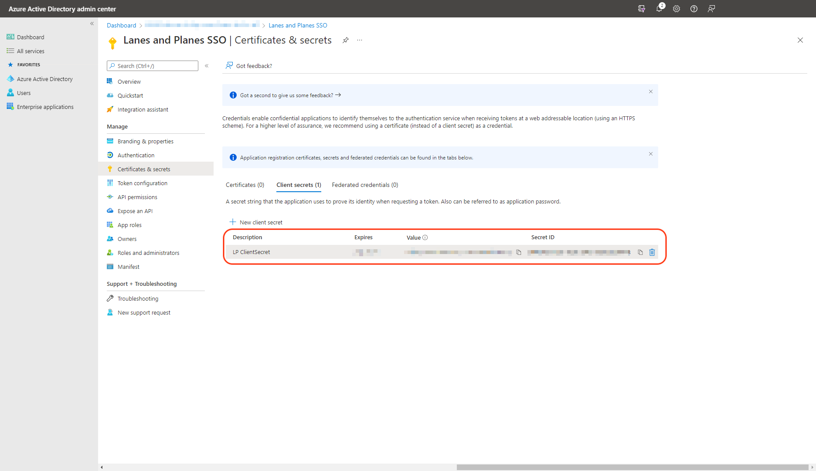816x471 pixels.
Task: Close the Certificates & secrets blade
Action: (x=800, y=40)
